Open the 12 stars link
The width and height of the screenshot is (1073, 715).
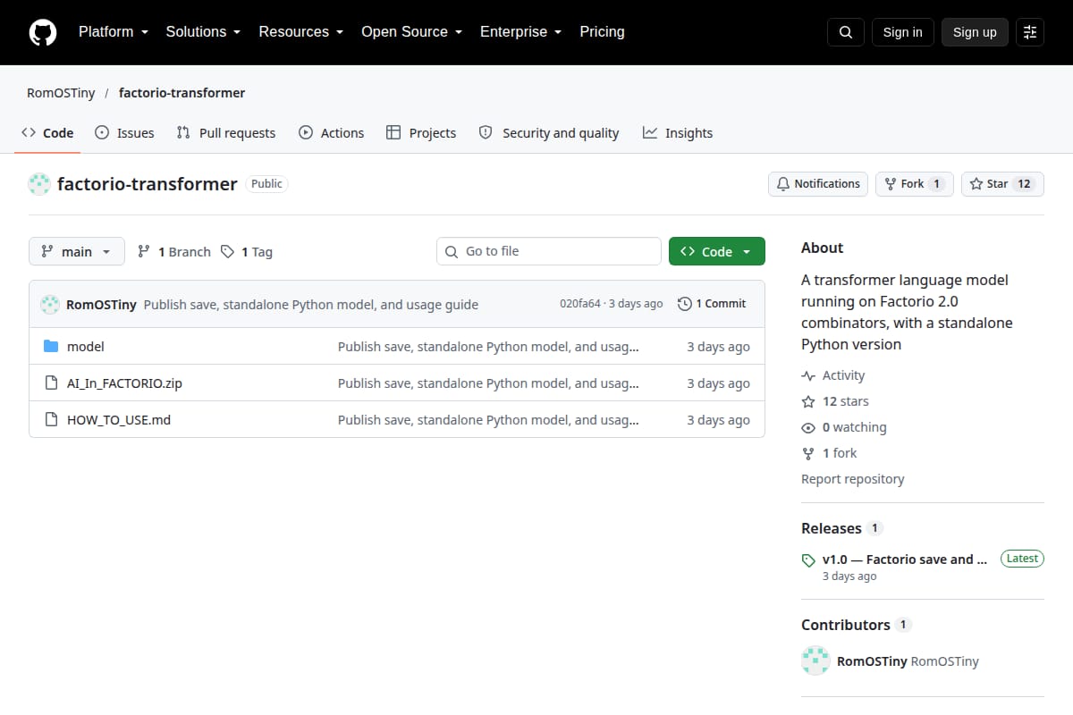click(x=835, y=401)
